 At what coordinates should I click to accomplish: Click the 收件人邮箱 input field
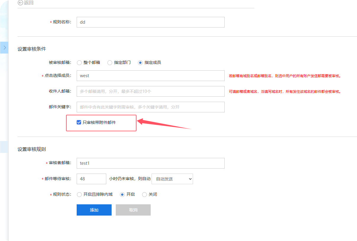[150, 91]
